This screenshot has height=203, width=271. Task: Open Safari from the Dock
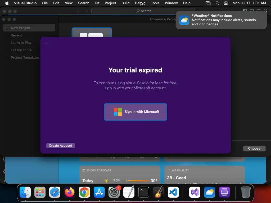click(x=55, y=192)
